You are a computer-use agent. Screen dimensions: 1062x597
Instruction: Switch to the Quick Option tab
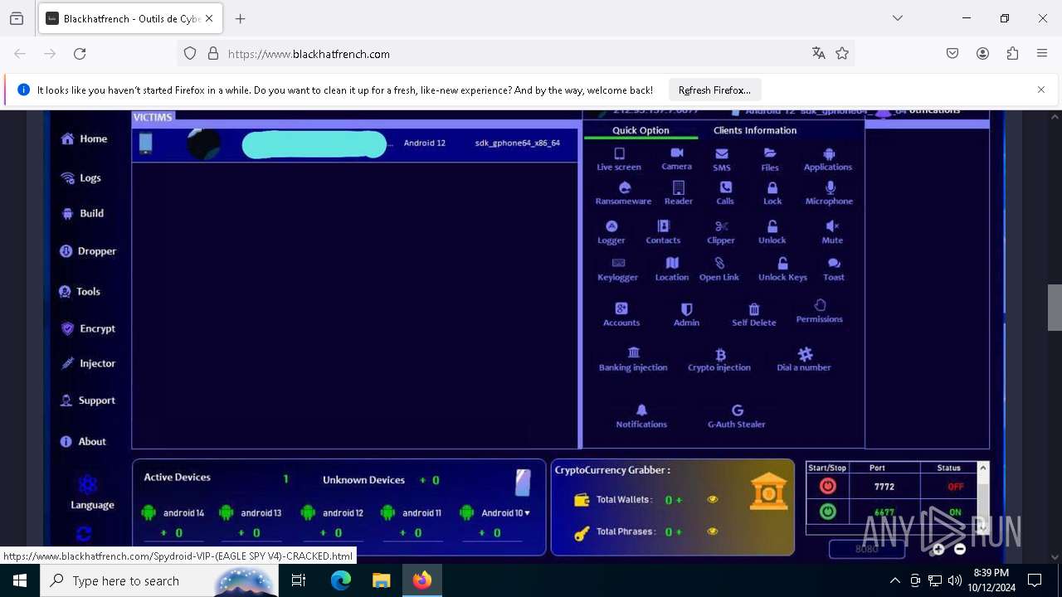pyautogui.click(x=641, y=130)
